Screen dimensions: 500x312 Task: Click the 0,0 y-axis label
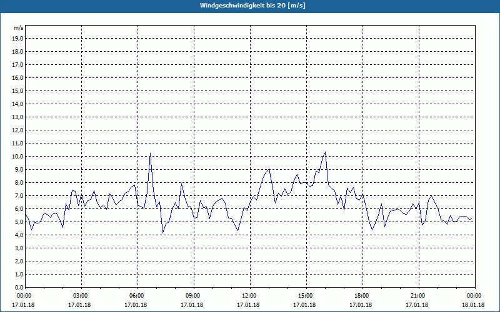(19, 288)
